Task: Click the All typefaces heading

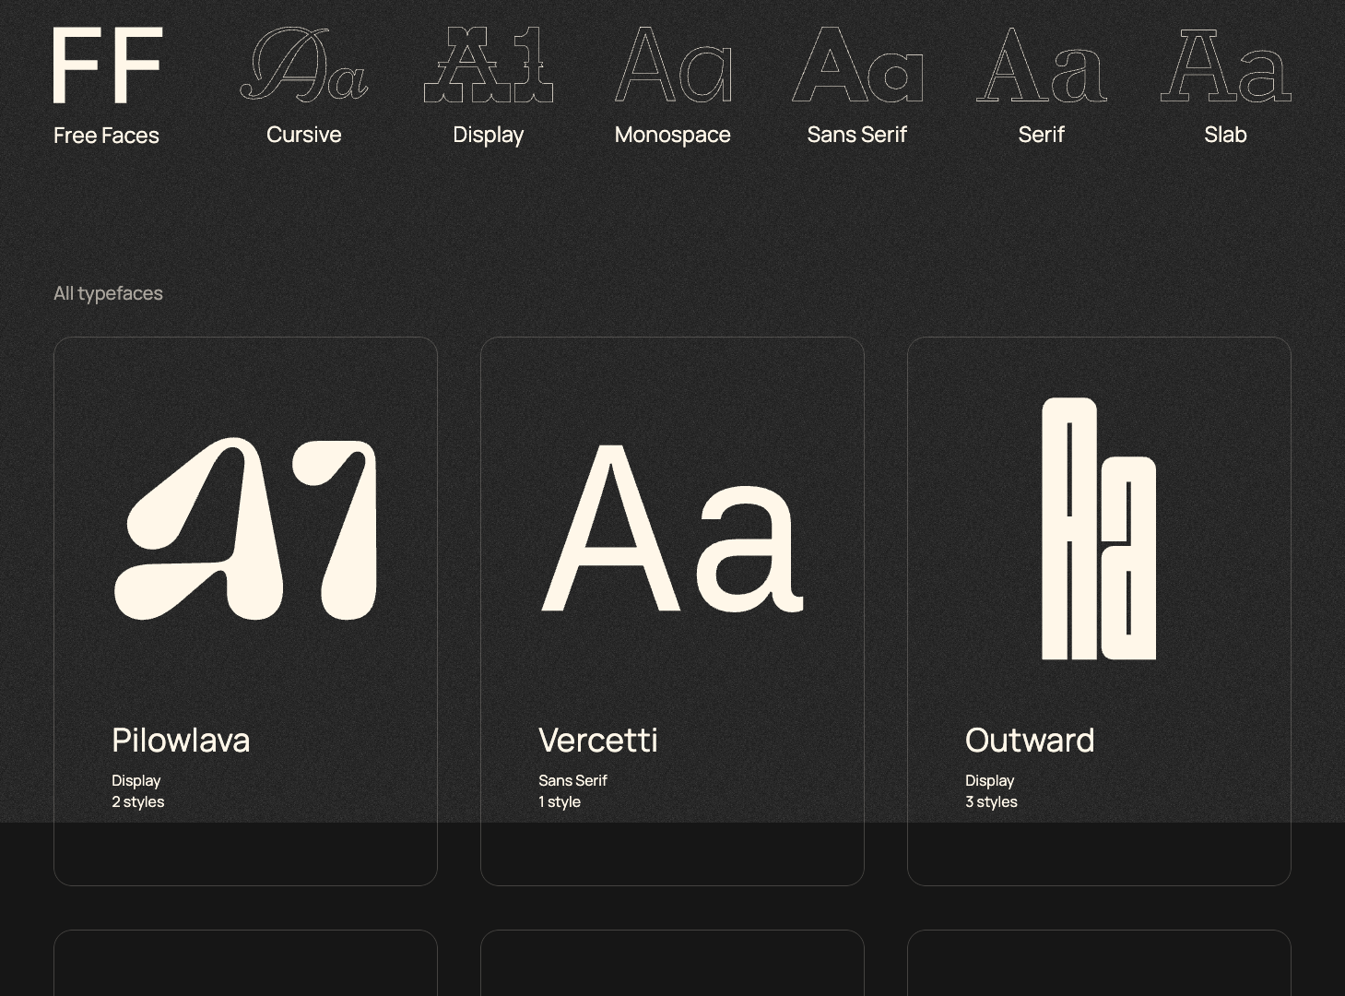Action: tap(108, 293)
